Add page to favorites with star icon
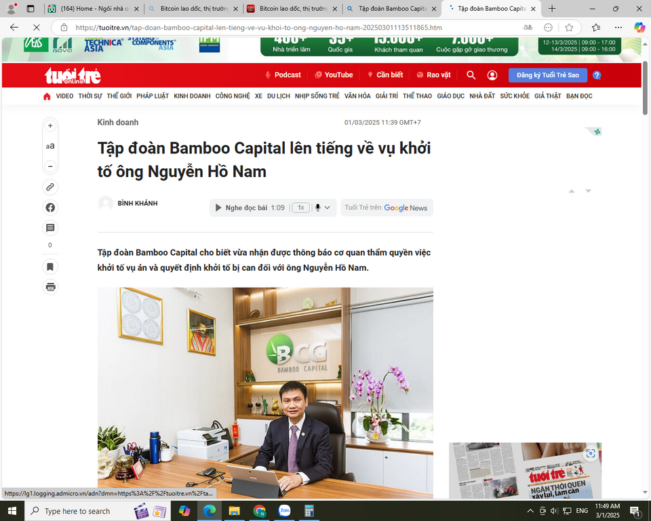The height and width of the screenshot is (521, 651). tap(569, 27)
